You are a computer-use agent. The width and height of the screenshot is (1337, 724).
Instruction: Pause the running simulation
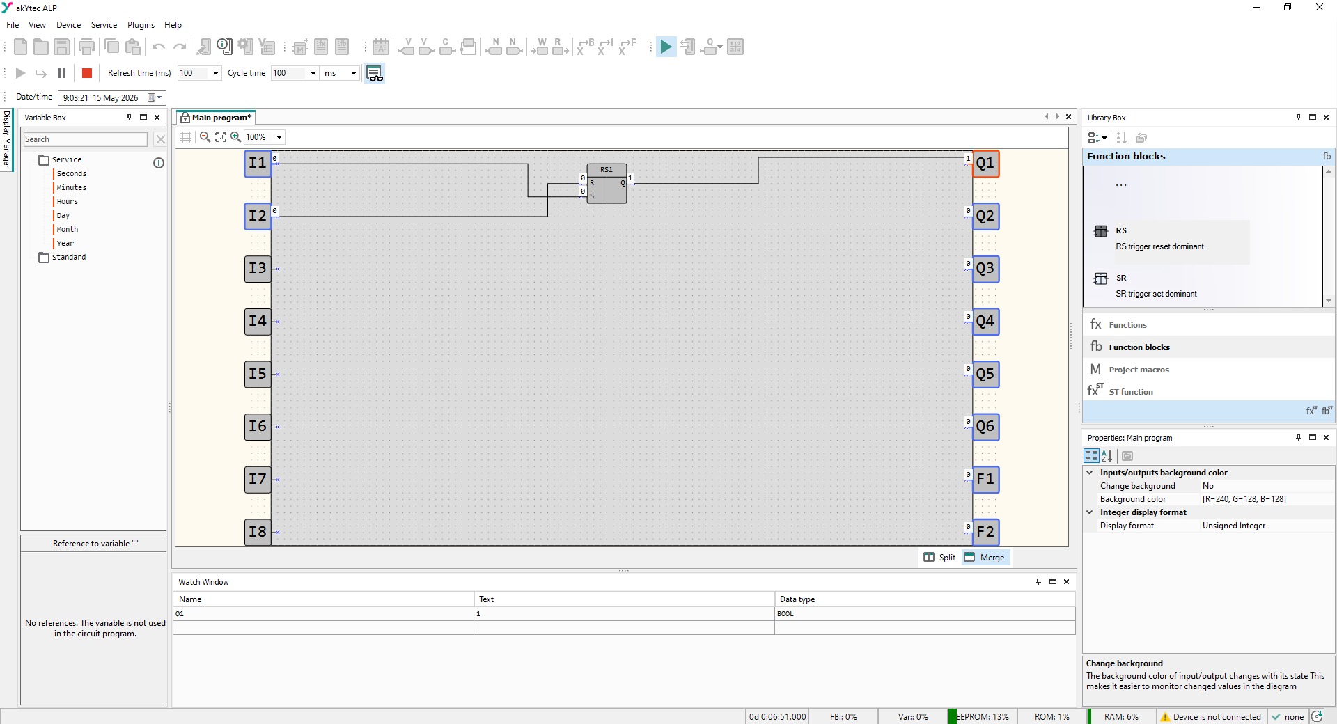pyautogui.click(x=62, y=73)
